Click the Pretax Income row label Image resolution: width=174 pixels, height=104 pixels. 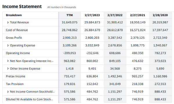(x=16, y=76)
